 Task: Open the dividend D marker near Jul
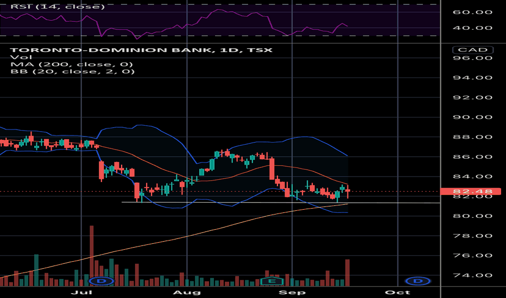click(102, 281)
